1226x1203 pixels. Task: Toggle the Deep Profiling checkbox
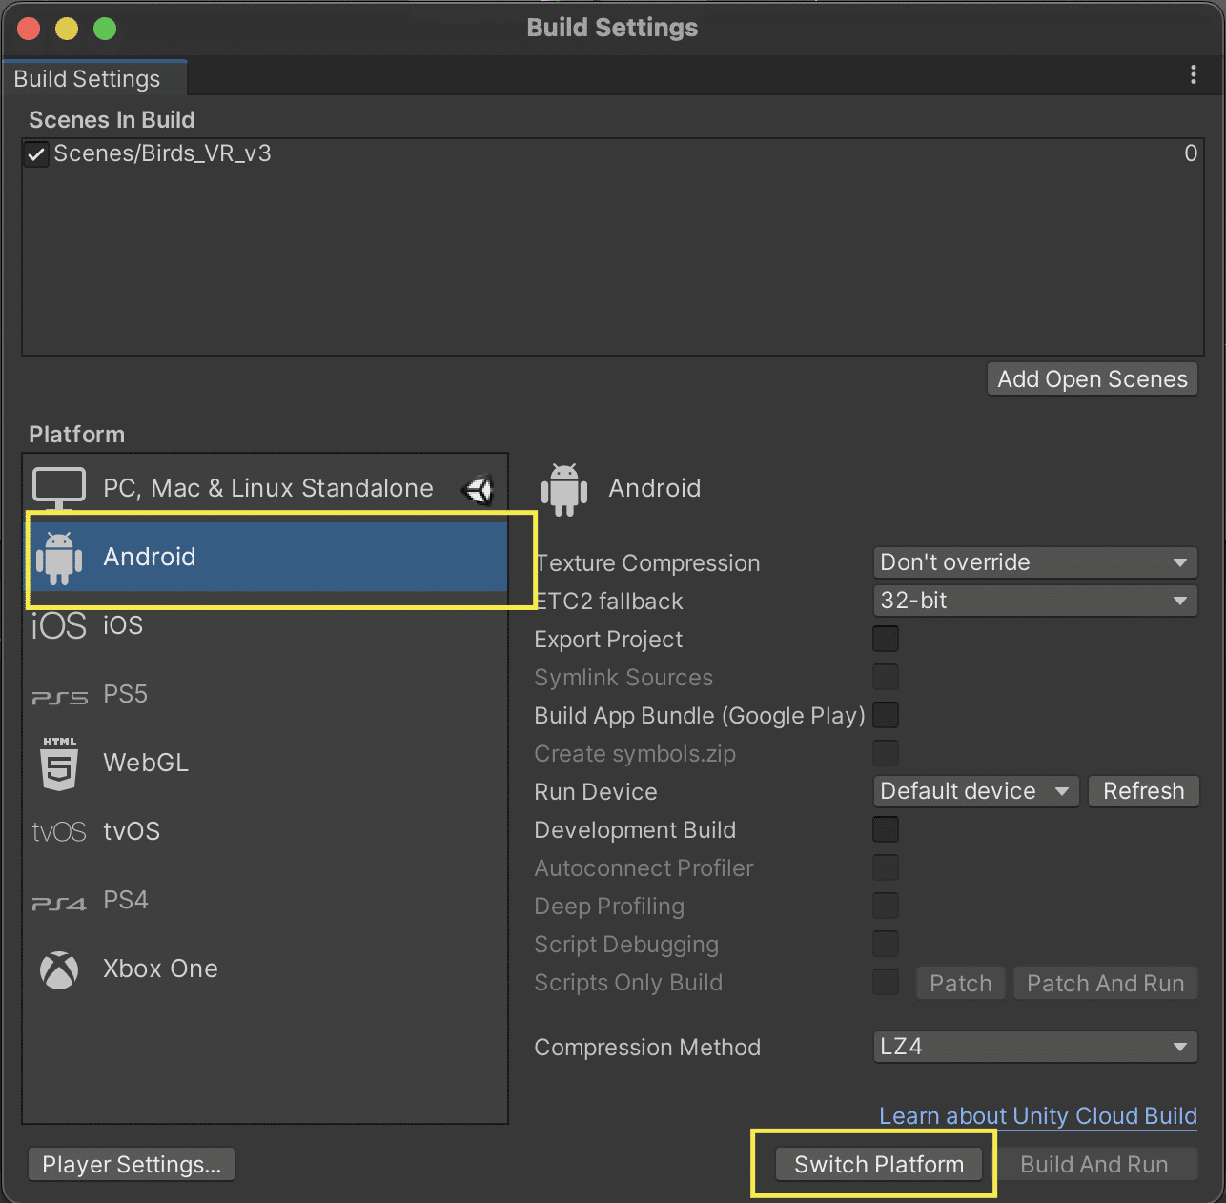click(886, 906)
